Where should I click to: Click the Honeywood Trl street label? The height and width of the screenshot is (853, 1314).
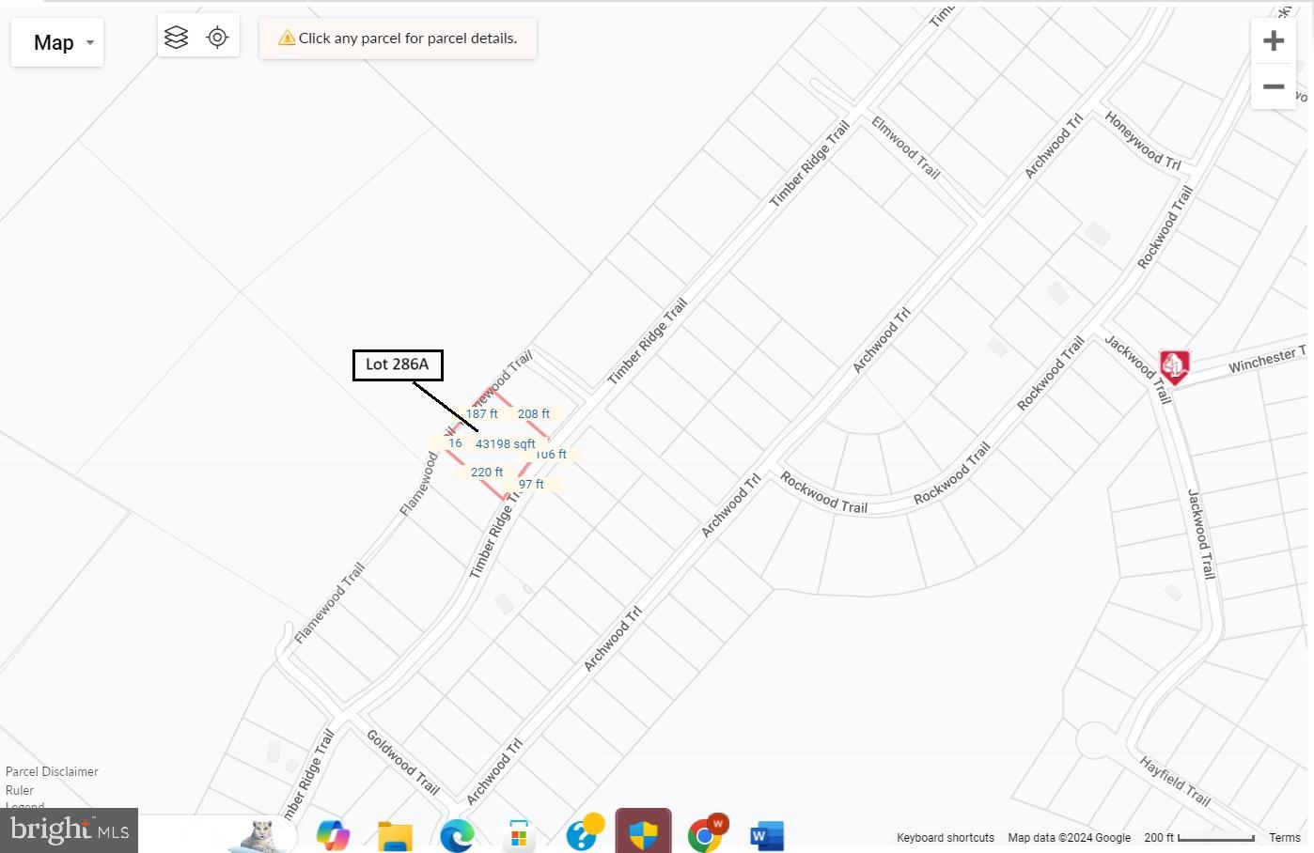(1143, 140)
